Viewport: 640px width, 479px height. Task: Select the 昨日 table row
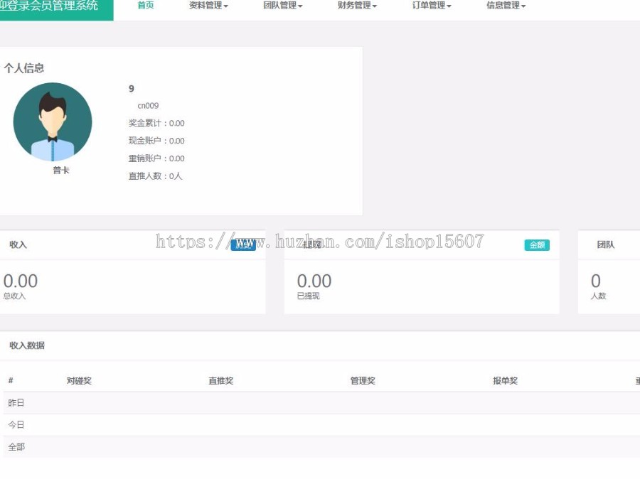click(x=321, y=403)
